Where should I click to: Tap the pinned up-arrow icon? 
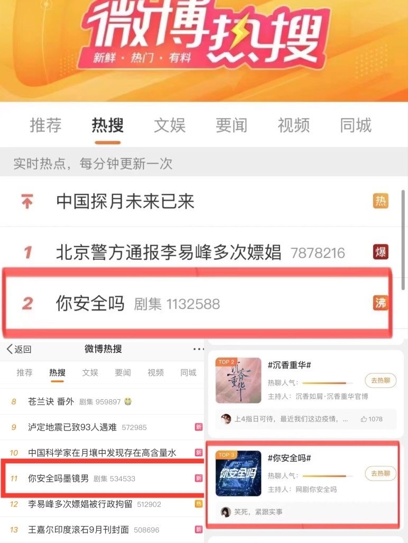(x=27, y=202)
